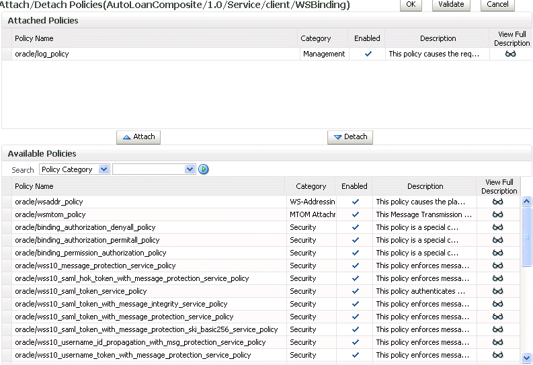The image size is (533, 365).
Task: Click OK to confirm policy changes
Action: [x=411, y=5]
